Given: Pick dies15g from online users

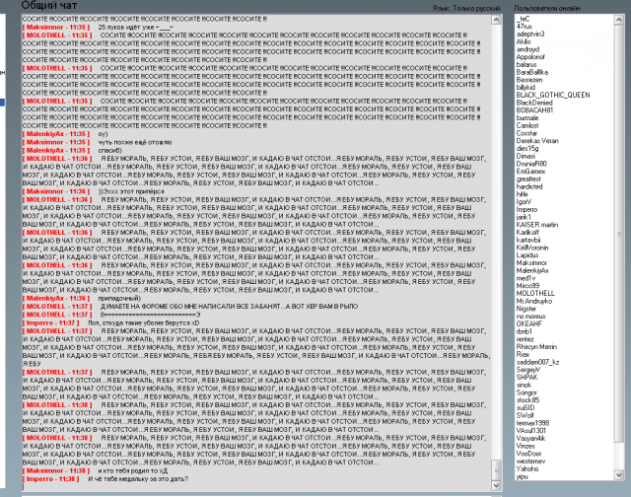Looking at the screenshot, I should pos(527,149).
